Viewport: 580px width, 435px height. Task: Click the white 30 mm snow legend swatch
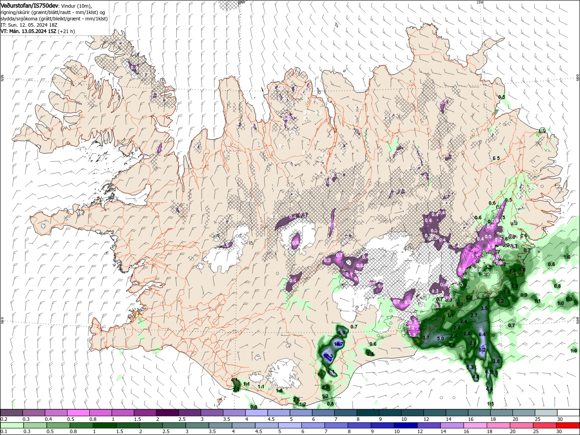[x=568, y=413]
